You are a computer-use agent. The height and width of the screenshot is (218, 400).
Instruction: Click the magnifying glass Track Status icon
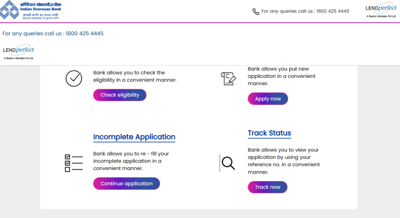(228, 163)
